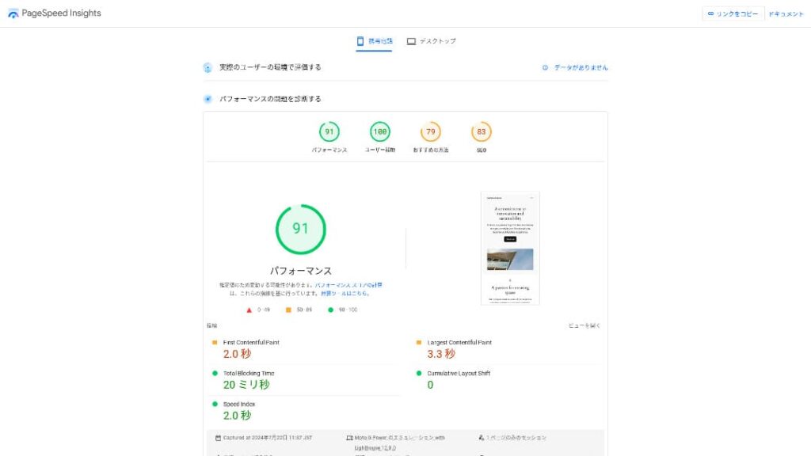Click the green dot beside Total Blocking Time
Image resolution: width=811 pixels, height=456 pixels.
[x=215, y=374]
